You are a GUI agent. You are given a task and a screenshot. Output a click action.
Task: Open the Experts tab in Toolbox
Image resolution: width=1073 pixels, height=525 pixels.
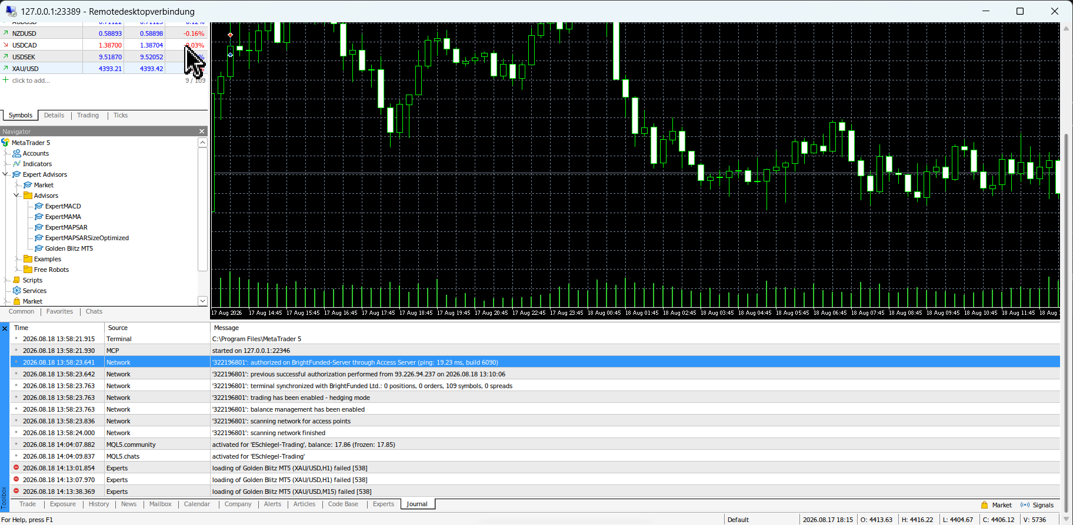(384, 504)
